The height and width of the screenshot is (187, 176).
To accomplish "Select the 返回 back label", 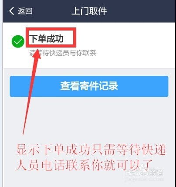I will (x=25, y=11).
